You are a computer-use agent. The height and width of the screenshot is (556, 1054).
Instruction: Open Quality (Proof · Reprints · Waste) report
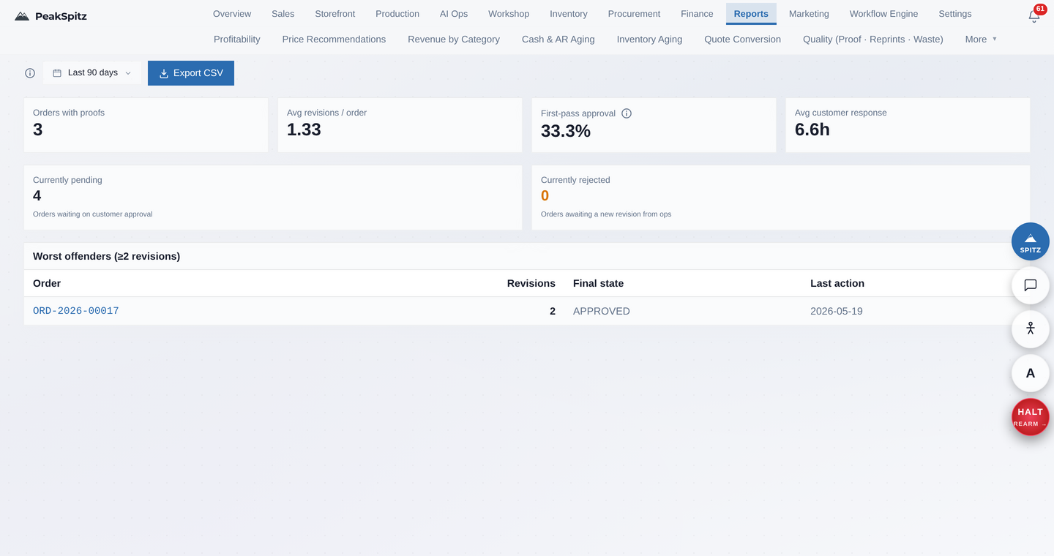pyautogui.click(x=873, y=40)
